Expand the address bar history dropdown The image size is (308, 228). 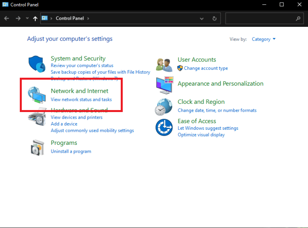(x=202, y=19)
